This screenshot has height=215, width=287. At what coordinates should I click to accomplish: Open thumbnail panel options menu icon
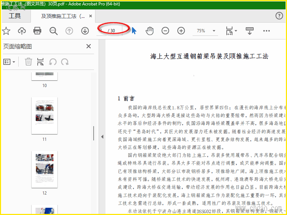coord(9,62)
